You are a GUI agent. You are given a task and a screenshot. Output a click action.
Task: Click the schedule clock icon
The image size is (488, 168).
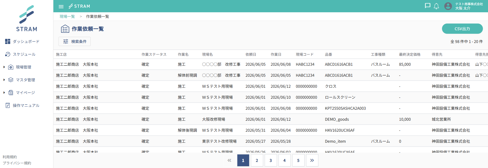pyautogui.click(x=8, y=54)
